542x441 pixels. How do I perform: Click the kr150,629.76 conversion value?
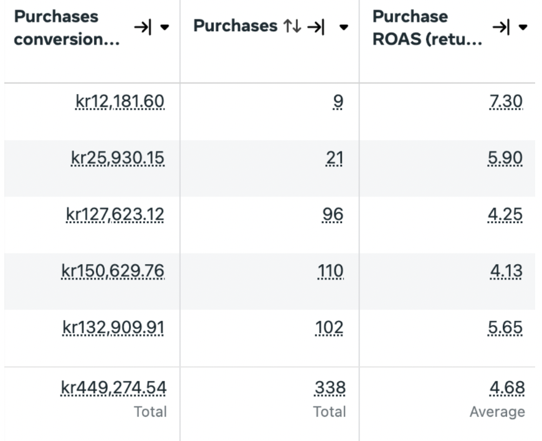[113, 272]
